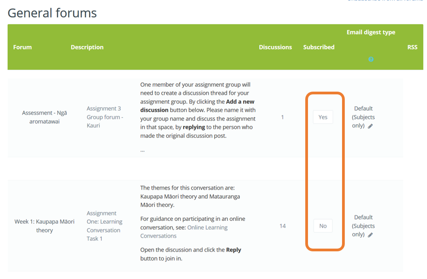Viewport: 427px width, 279px height.
Task: Click the General forums heading
Action: (52, 13)
